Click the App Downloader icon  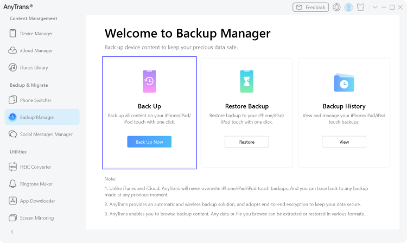pyautogui.click(x=12, y=201)
